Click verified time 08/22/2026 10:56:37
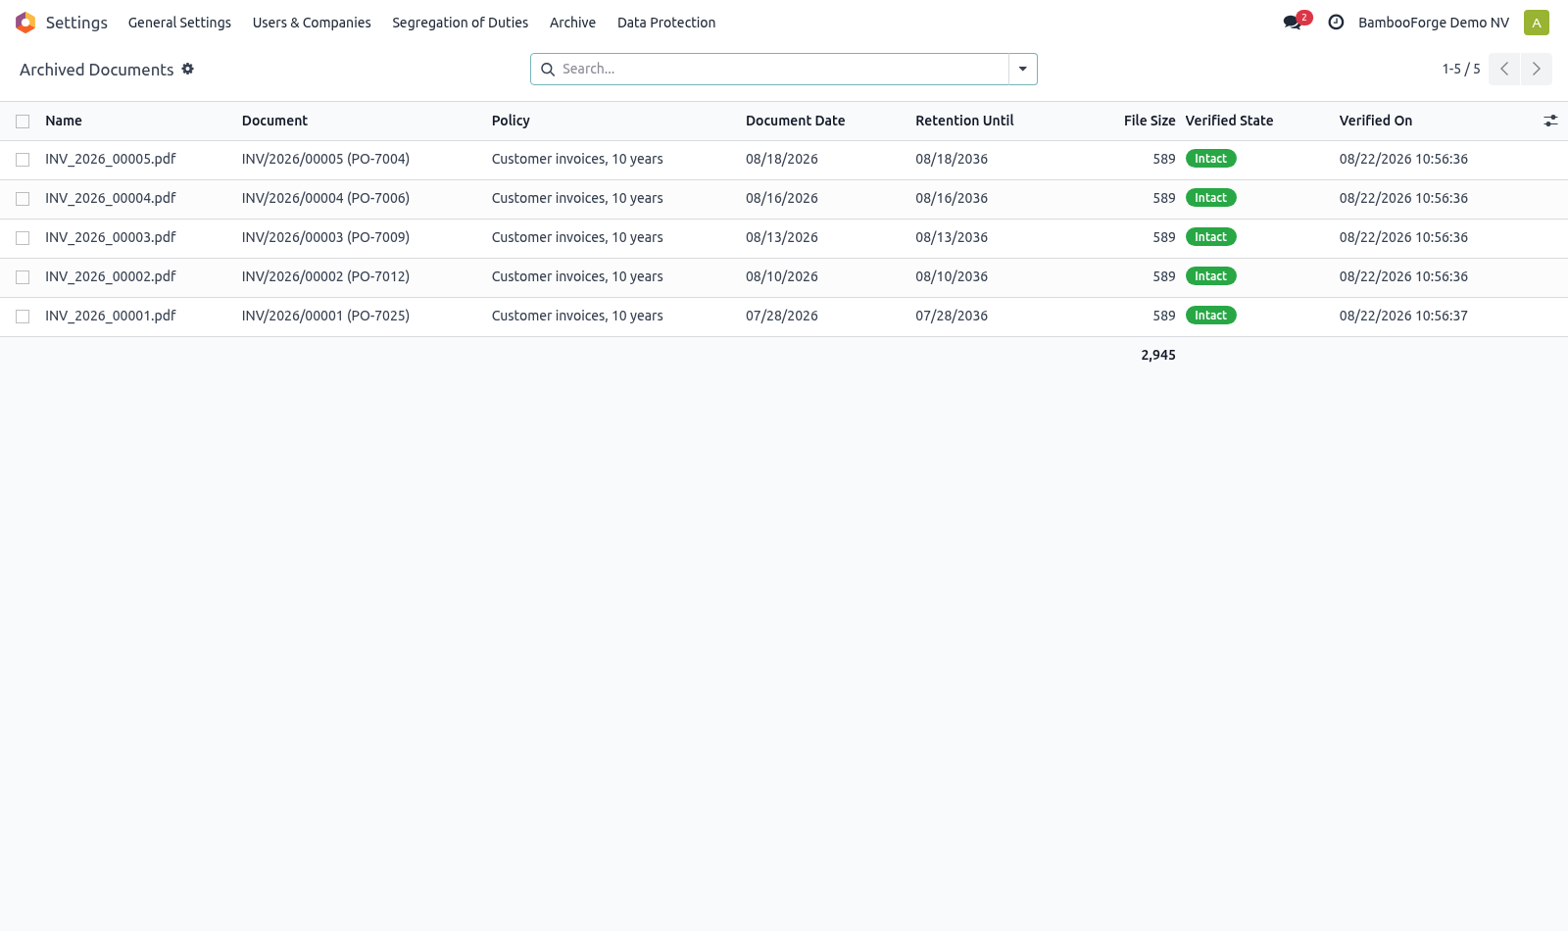 (1403, 316)
